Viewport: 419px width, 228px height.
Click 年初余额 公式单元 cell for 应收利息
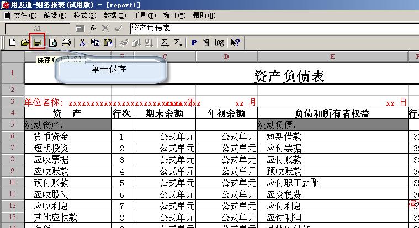point(226,205)
